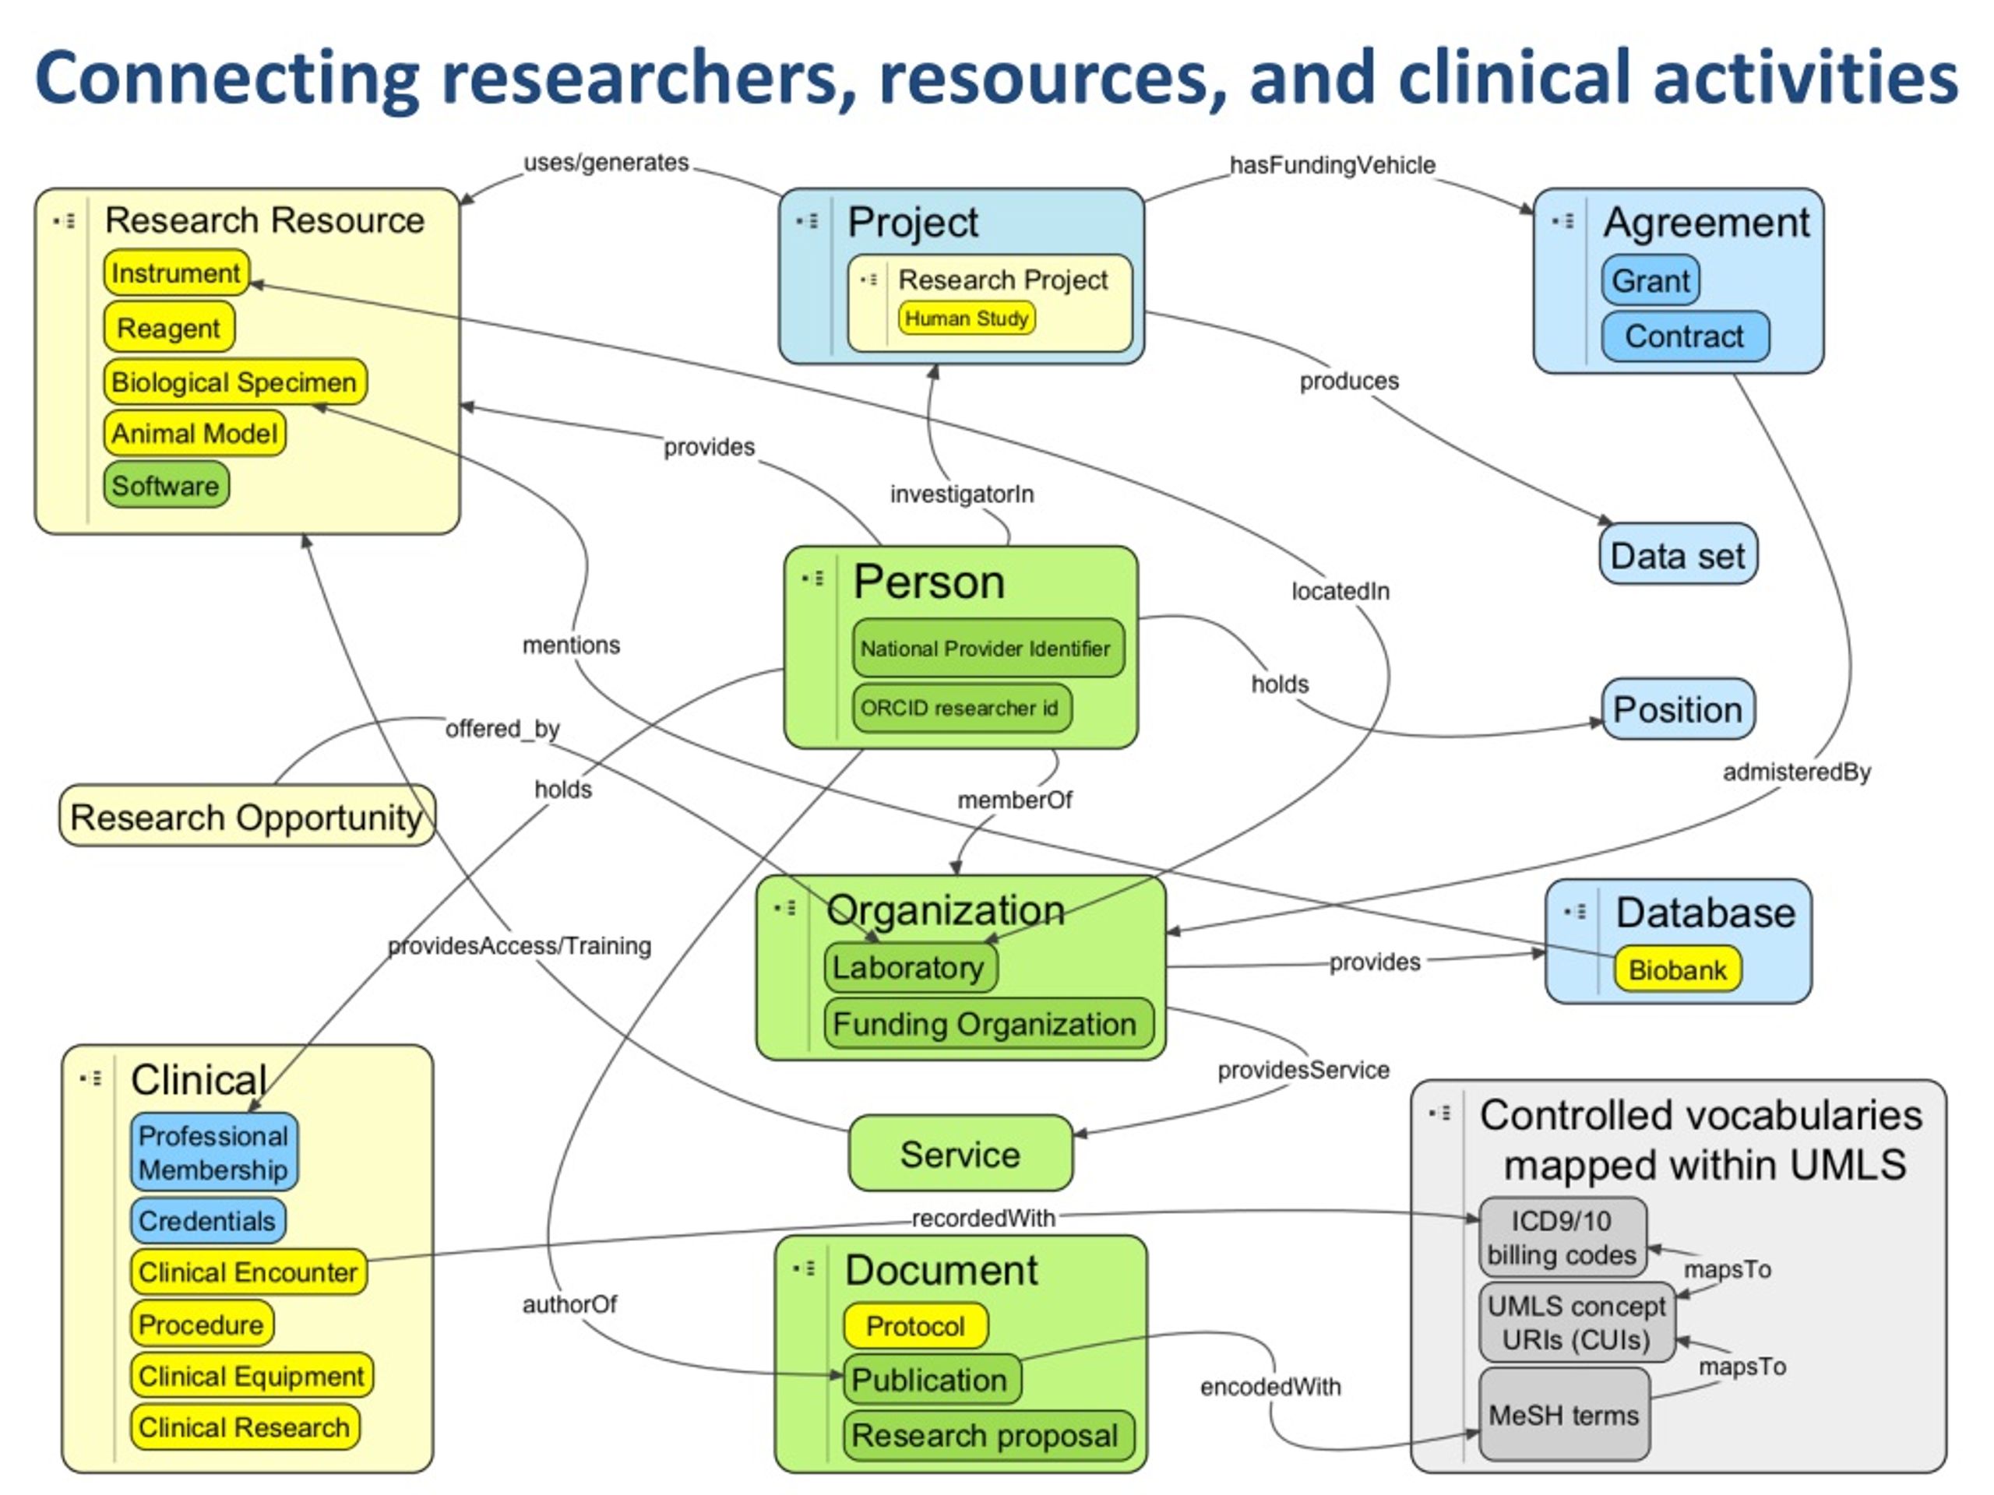Click the Research Resource node icon

point(66,216)
